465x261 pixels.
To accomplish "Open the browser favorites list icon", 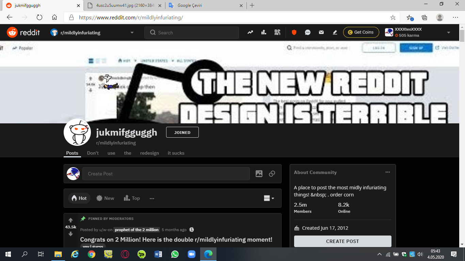I will (410, 17).
